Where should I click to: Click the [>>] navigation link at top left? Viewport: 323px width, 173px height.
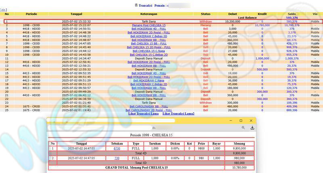(3, 9)
